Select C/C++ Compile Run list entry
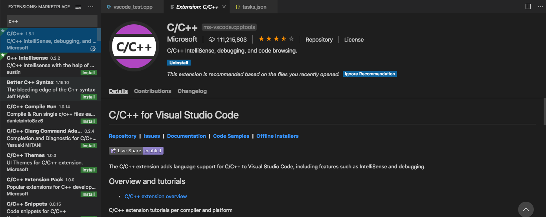 click(x=50, y=113)
